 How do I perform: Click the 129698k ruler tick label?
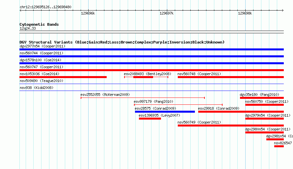pyautogui.click(x=245, y=13)
